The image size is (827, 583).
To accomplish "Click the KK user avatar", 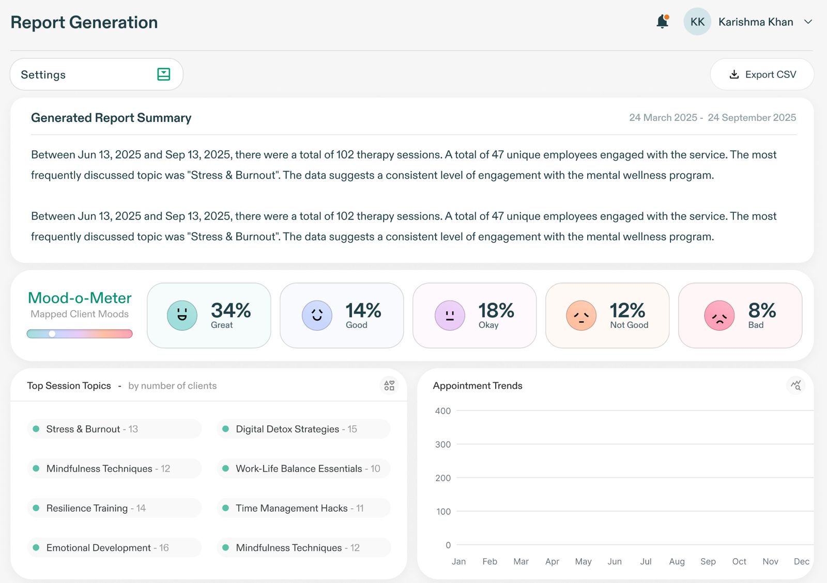I will pos(697,22).
